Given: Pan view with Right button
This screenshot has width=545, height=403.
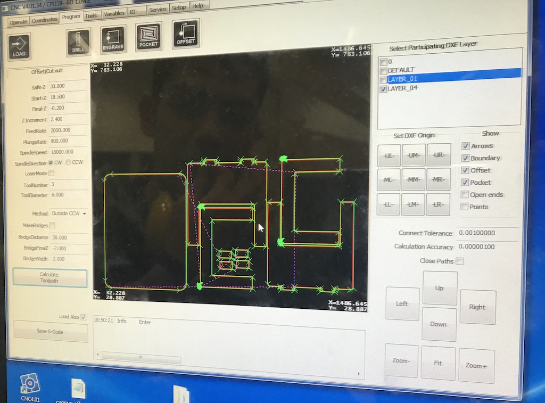Looking at the screenshot, I should pos(477,307).
